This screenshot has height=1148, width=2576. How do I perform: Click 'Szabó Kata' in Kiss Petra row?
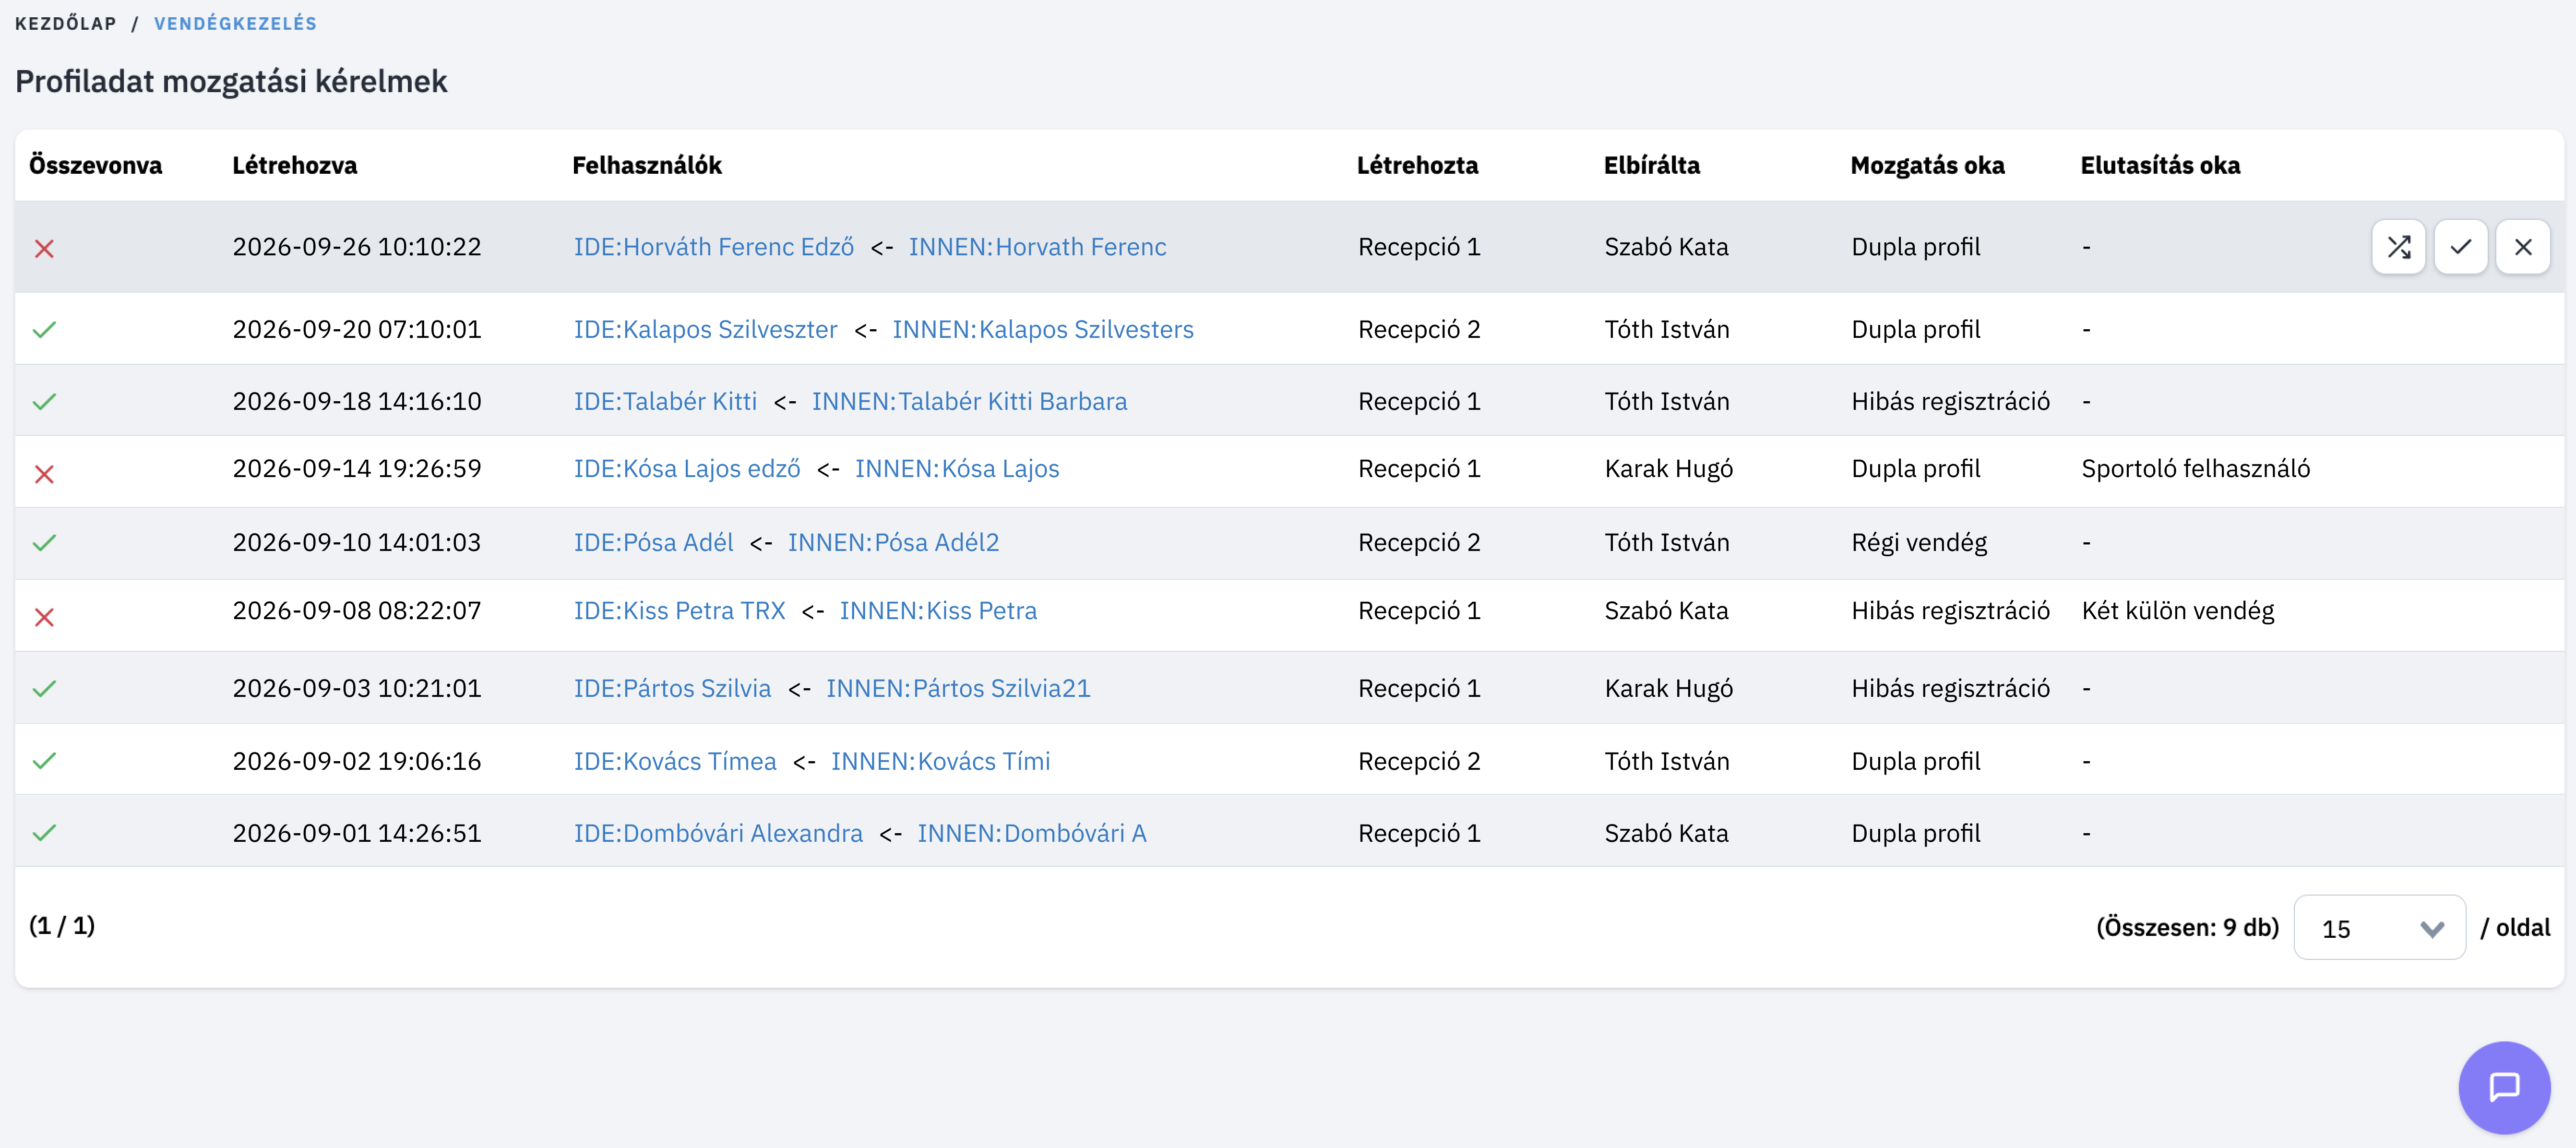(x=1667, y=610)
